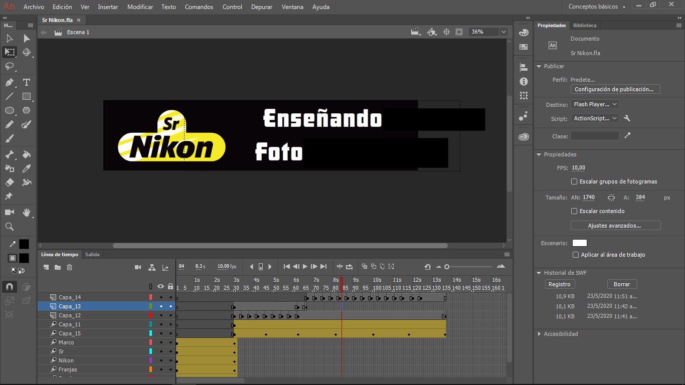Select the Subselection tool
685x385 pixels.
click(27, 39)
